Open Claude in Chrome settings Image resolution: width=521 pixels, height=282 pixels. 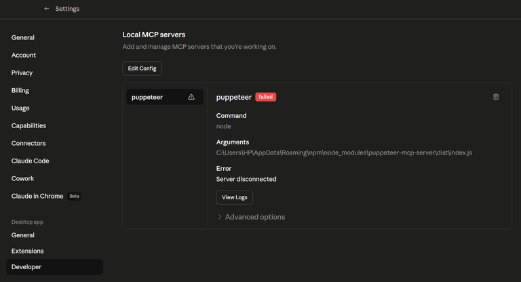[37, 196]
